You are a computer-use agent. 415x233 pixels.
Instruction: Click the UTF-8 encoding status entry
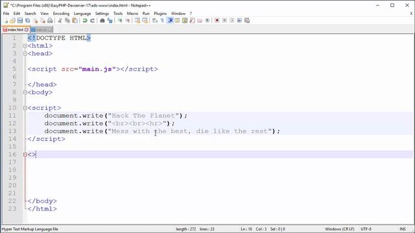(366, 229)
